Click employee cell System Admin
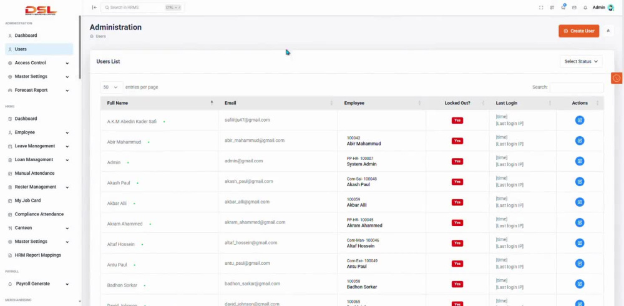This screenshot has height=306, width=624. [361, 164]
